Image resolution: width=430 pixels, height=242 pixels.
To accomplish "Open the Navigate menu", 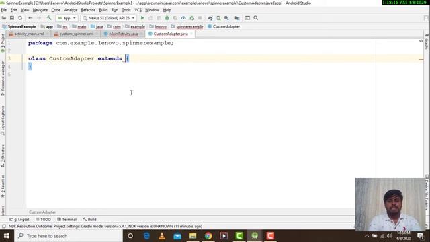I will tap(40, 10).
